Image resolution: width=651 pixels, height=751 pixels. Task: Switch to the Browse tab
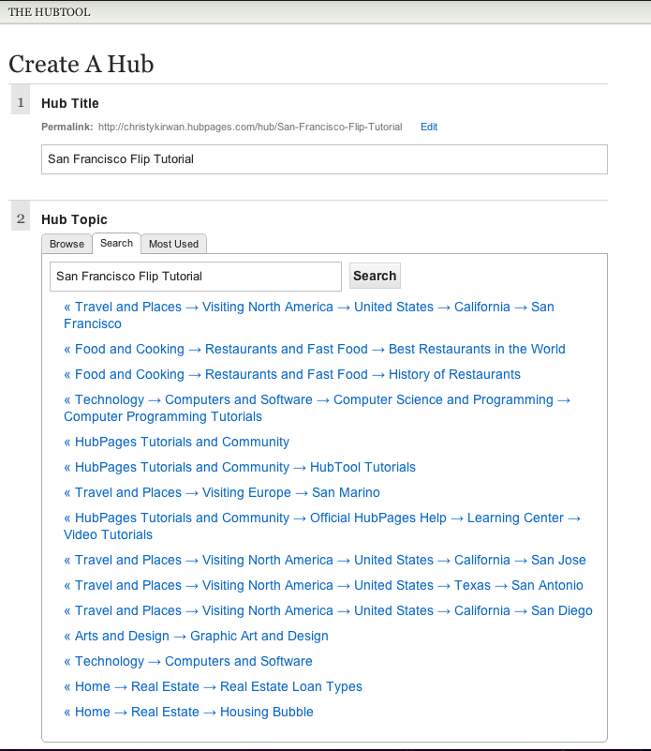tap(67, 244)
